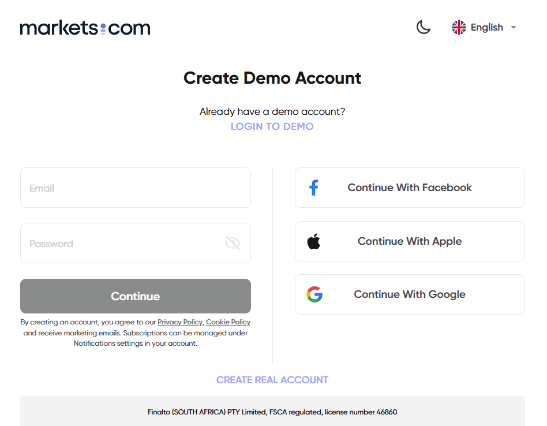Open the Cookie Policy link
The image size is (547, 426).
pyautogui.click(x=227, y=322)
